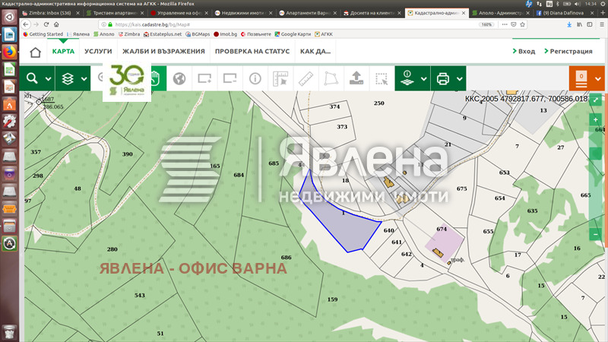Open the orange cart orders icon
608x342 pixels.
coord(581,79)
